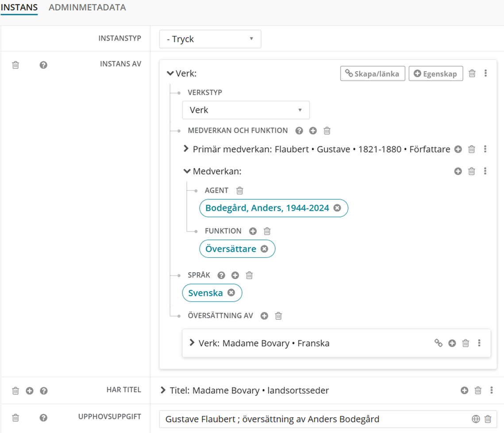This screenshot has height=433, width=504.
Task: Delete the Instans av property
Action: coord(15,65)
